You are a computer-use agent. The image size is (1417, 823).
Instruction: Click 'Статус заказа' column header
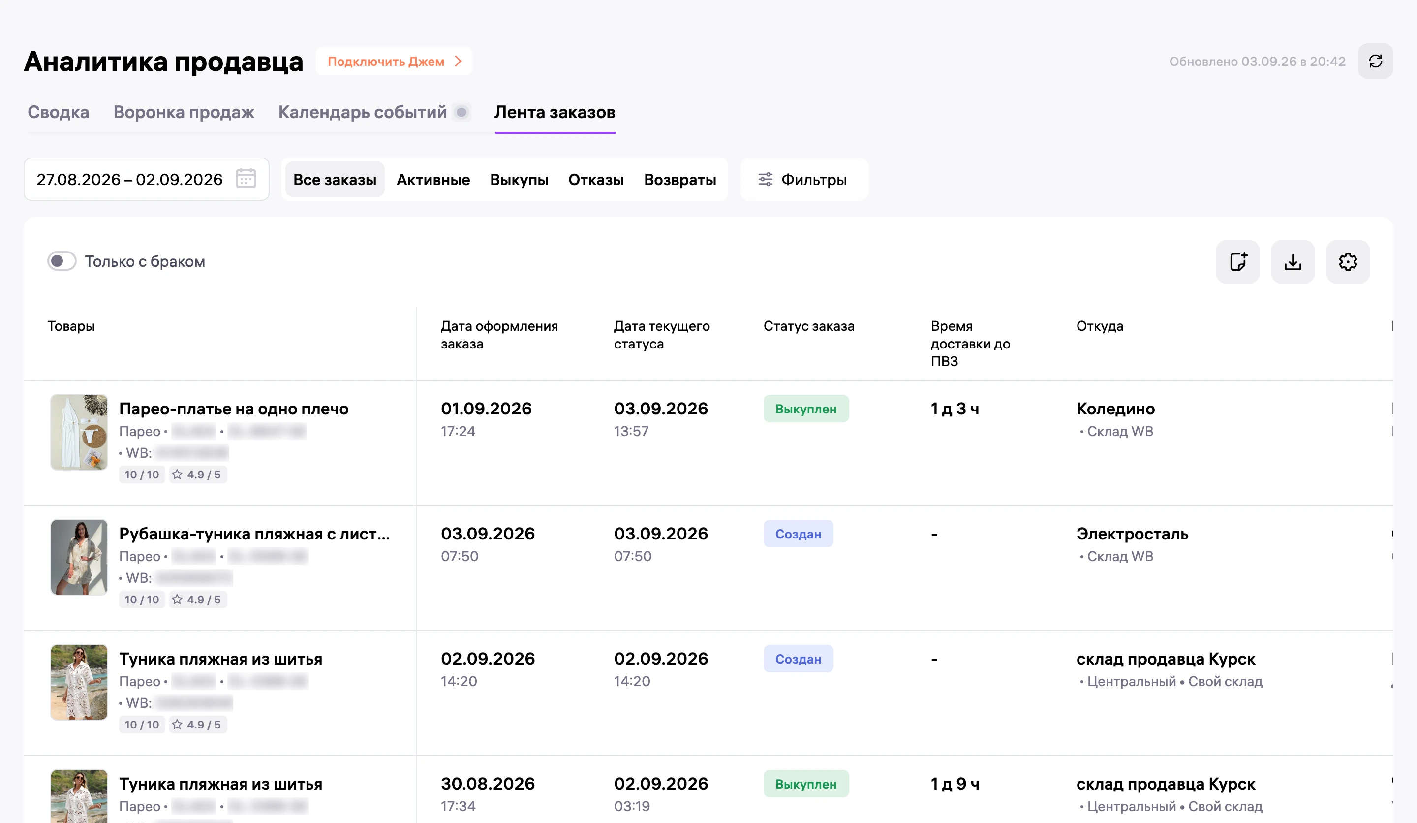808,326
